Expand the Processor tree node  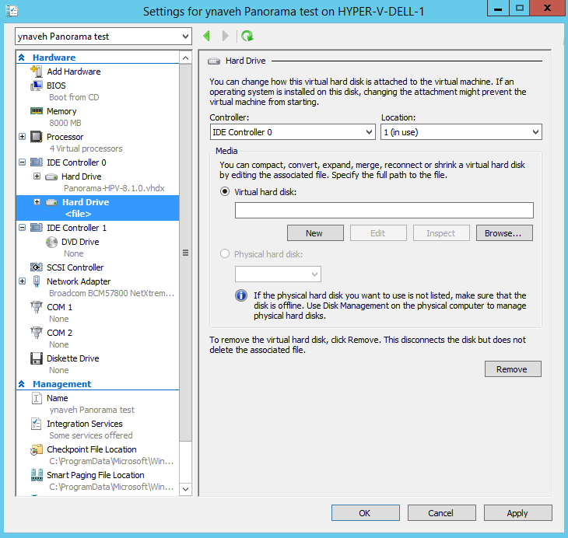(22, 137)
